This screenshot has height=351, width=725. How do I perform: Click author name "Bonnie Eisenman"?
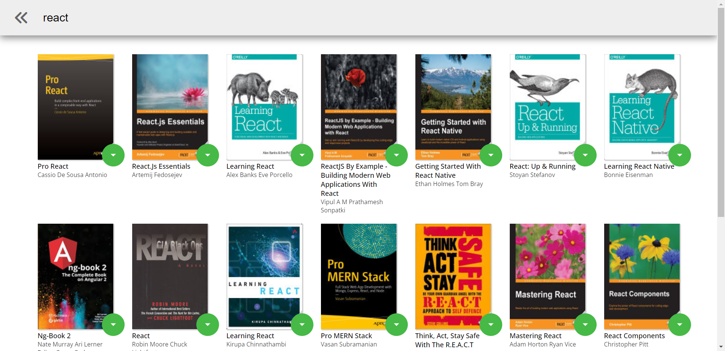(x=628, y=175)
